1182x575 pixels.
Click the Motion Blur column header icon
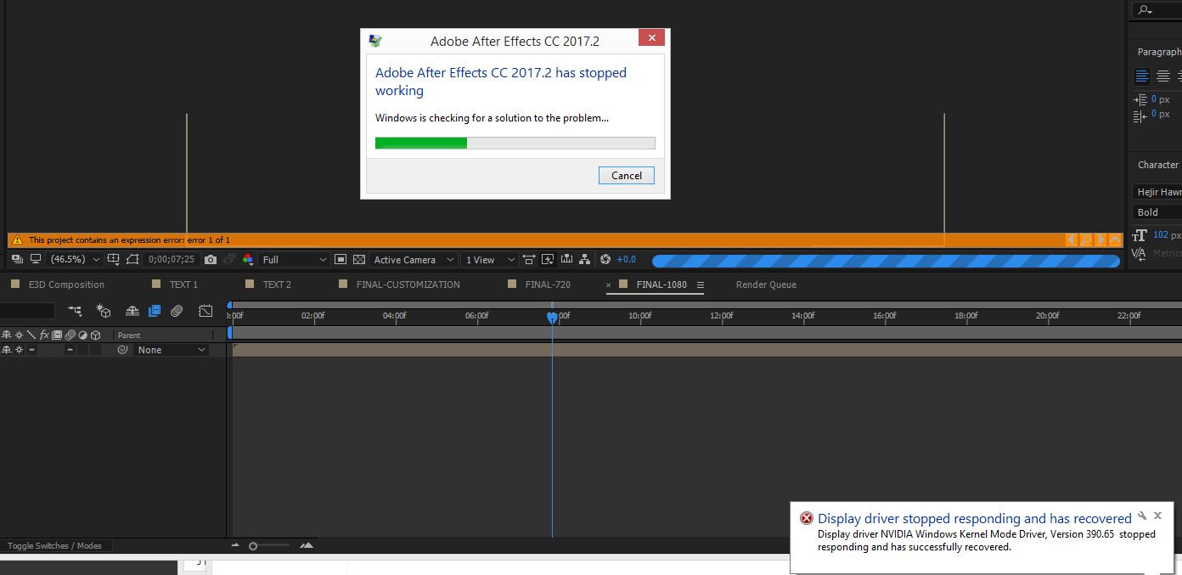point(70,335)
